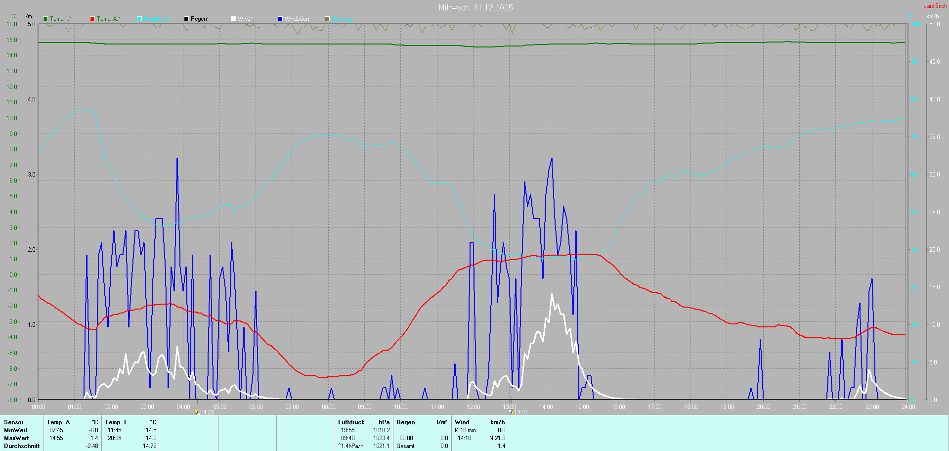This screenshot has height=451, width=949.
Task: Click the Luftdruck column header
Action: point(351,422)
